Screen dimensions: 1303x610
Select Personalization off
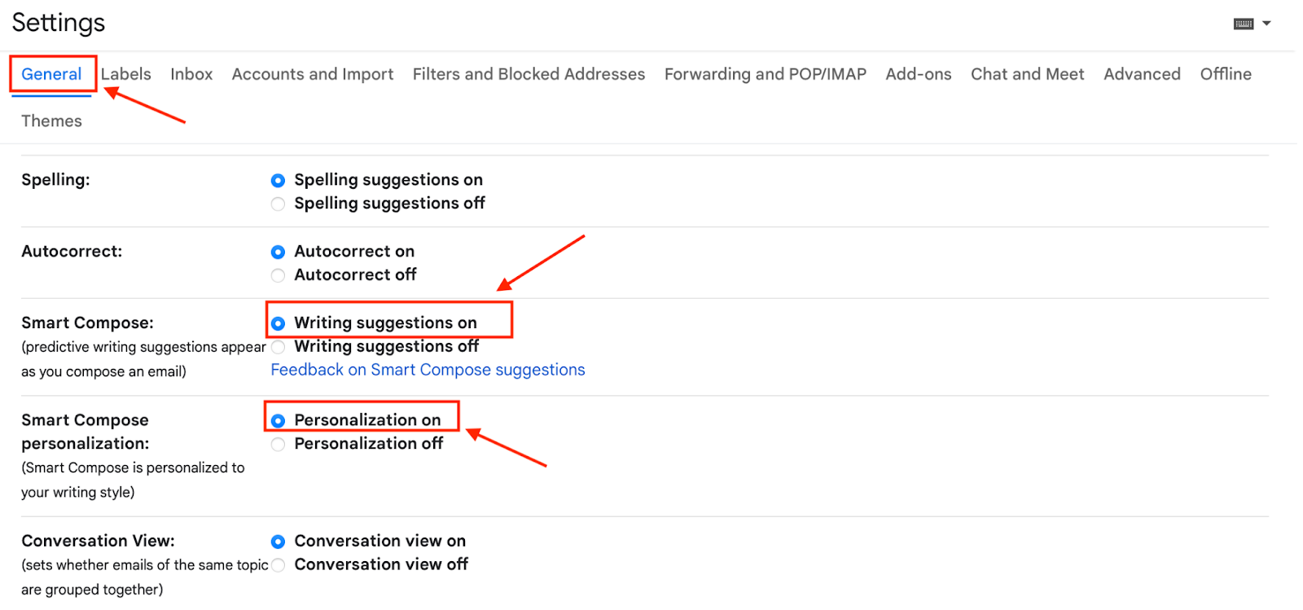click(278, 444)
